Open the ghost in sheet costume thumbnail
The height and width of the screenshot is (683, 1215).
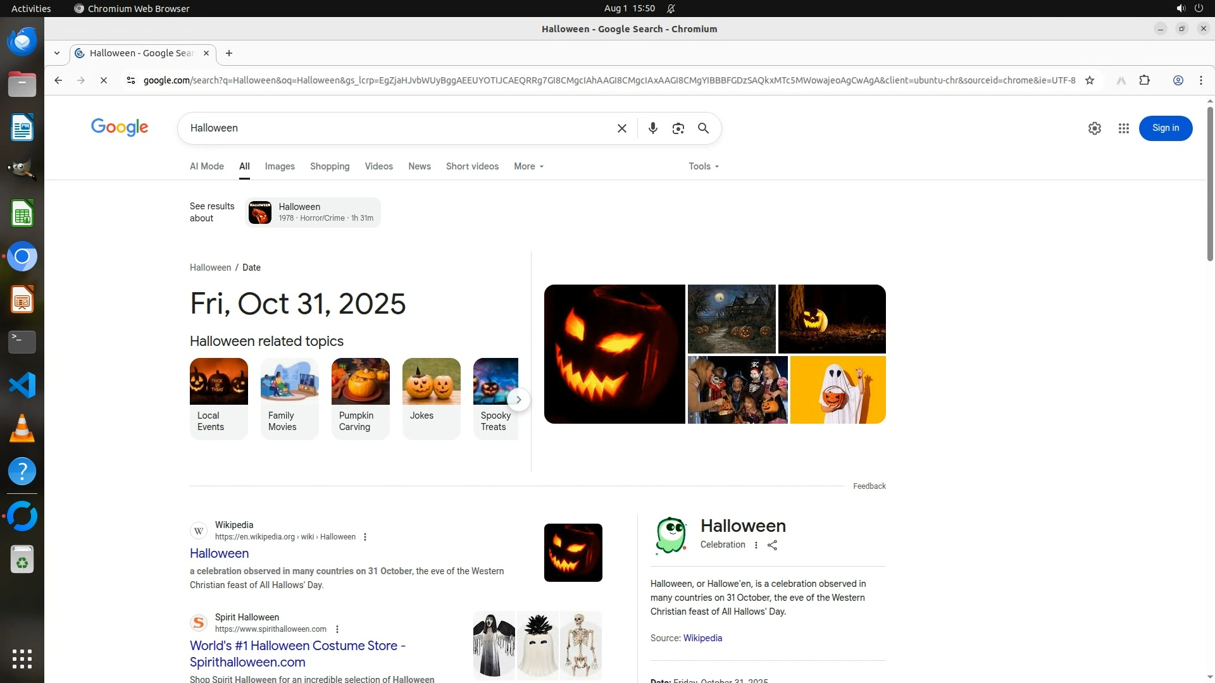point(837,390)
